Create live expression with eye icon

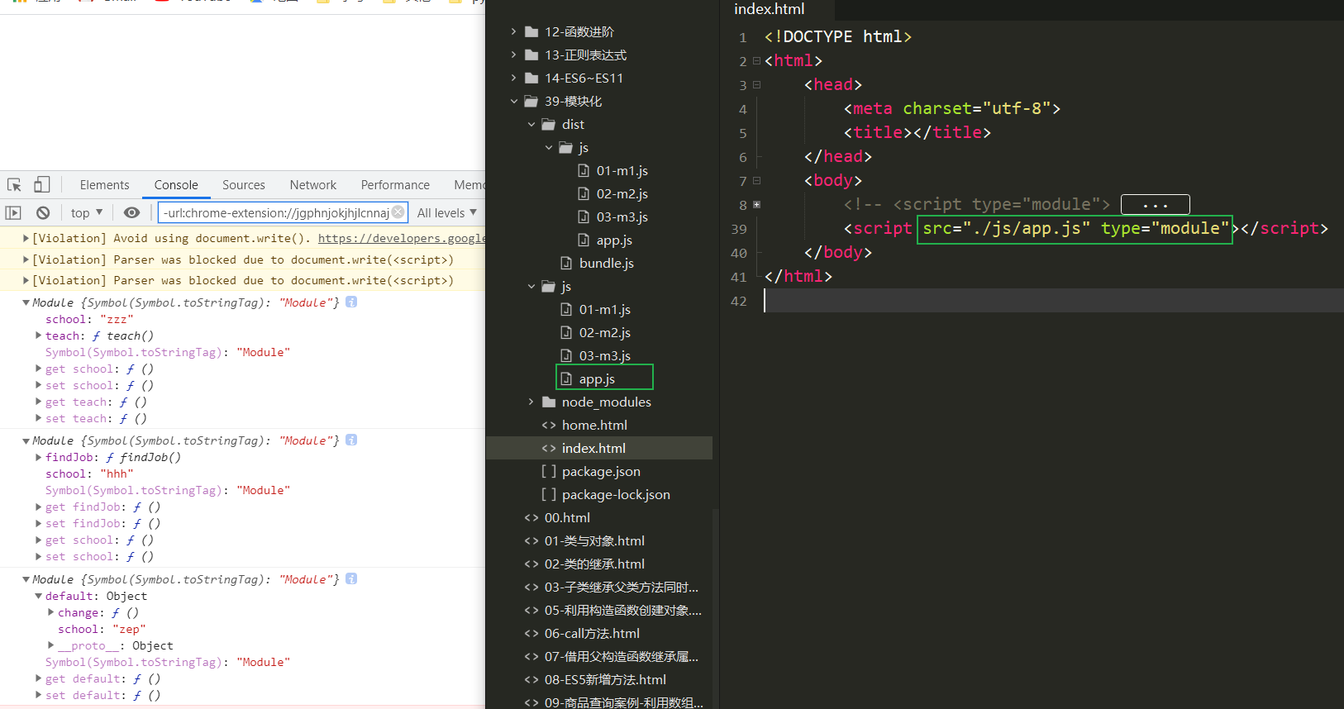click(x=131, y=212)
